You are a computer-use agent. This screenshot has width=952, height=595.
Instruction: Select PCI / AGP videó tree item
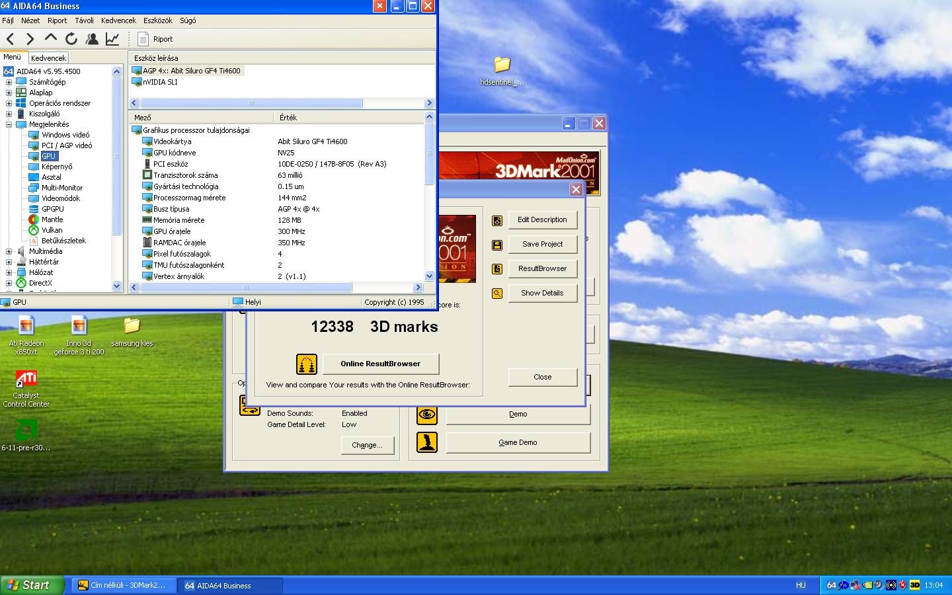67,145
